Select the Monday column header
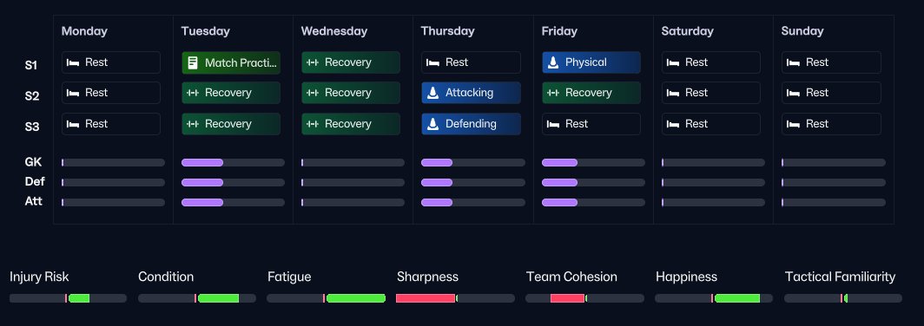 coord(84,31)
